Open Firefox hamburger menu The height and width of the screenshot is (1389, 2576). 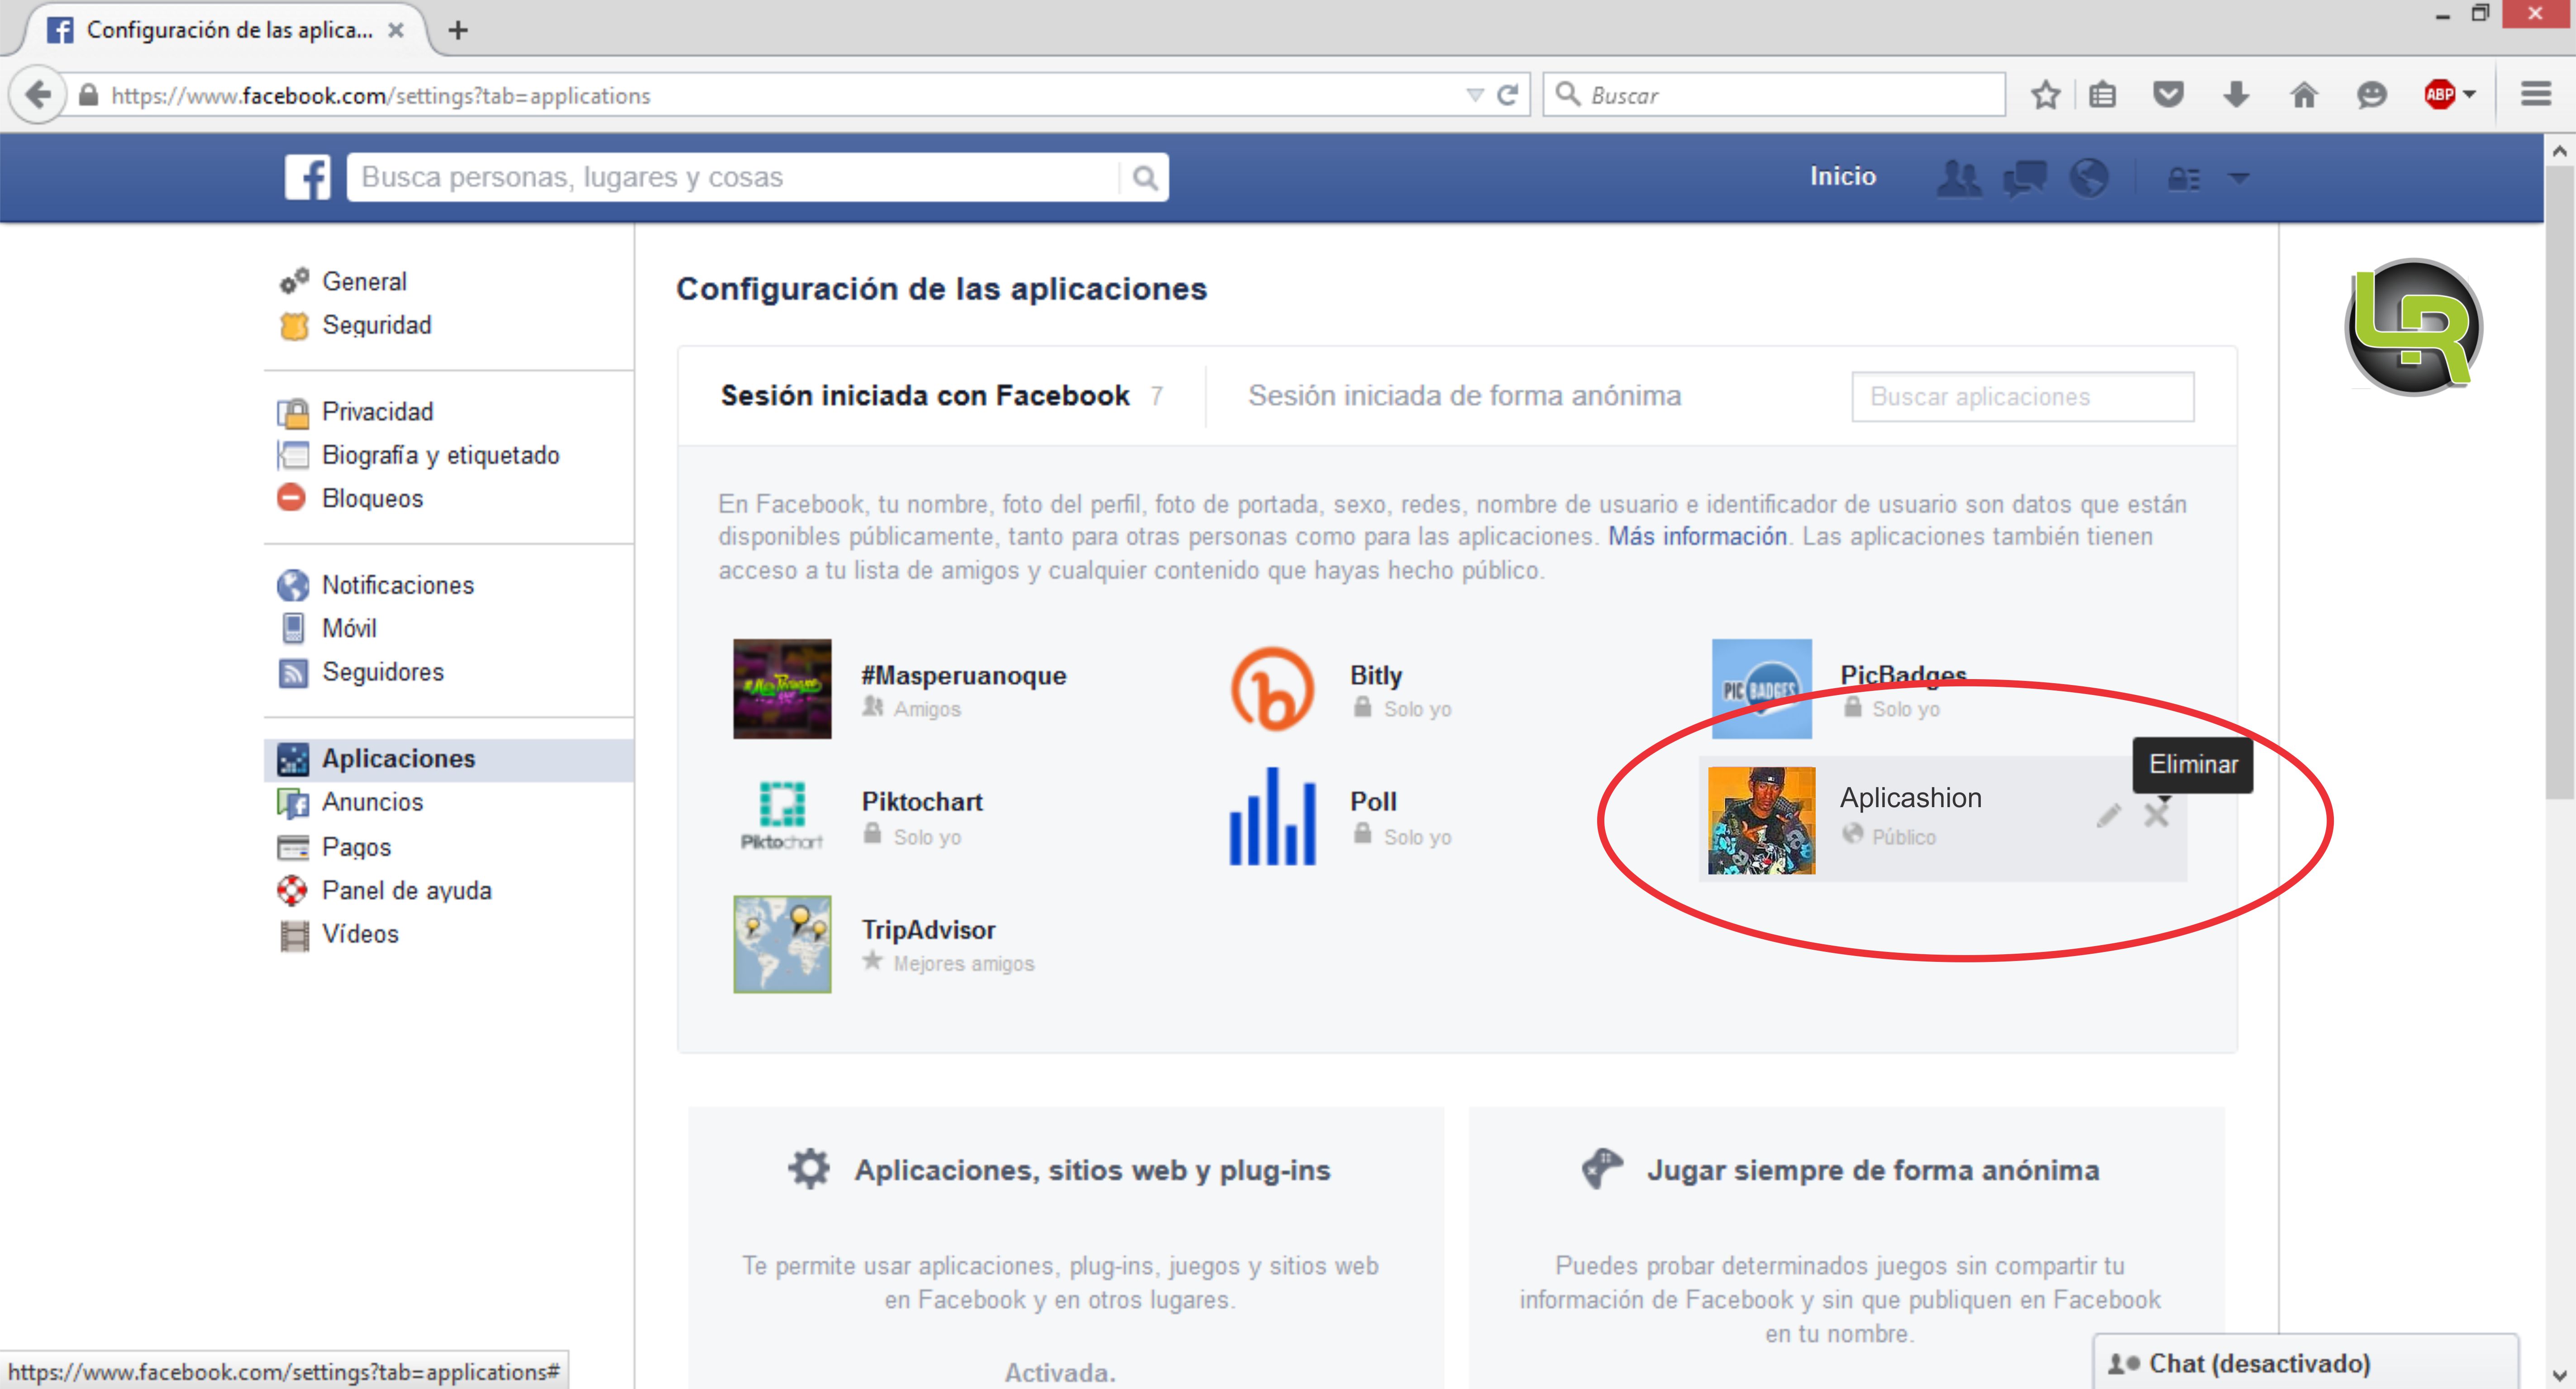(x=2536, y=95)
